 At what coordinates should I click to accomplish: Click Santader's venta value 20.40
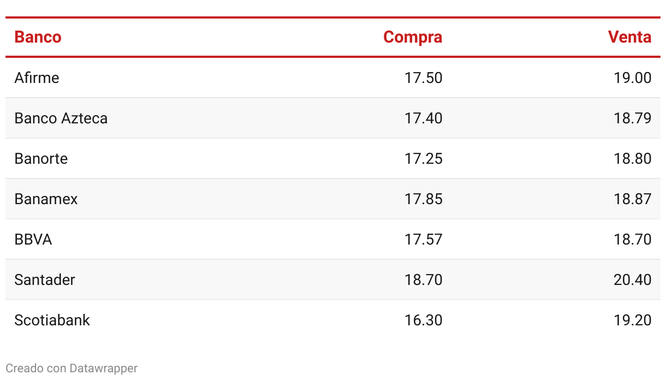pos(632,279)
